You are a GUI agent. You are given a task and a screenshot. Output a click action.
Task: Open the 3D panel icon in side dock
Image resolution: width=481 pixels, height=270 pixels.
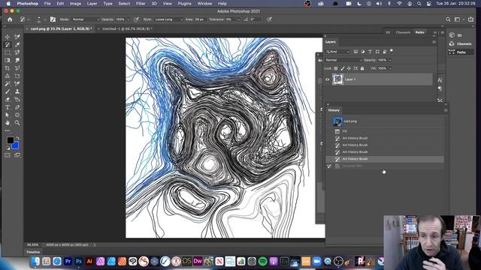tap(452, 35)
